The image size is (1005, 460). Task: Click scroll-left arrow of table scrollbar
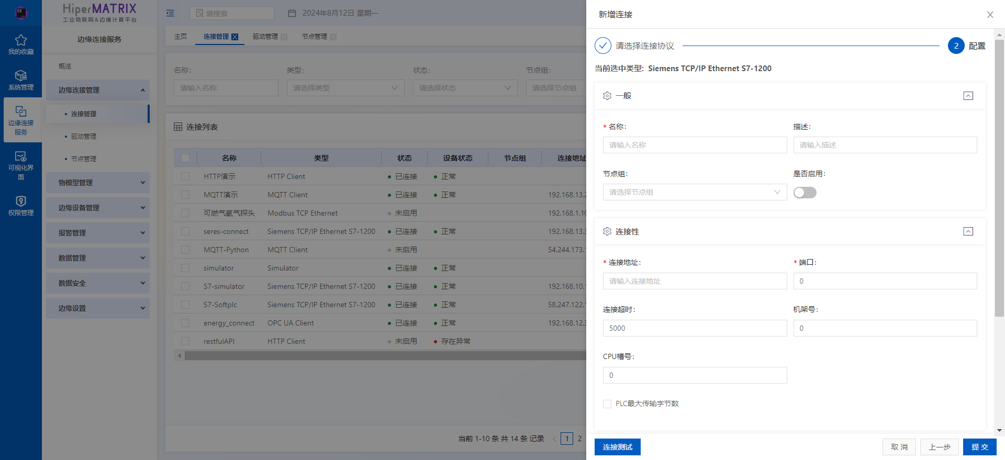coord(180,356)
